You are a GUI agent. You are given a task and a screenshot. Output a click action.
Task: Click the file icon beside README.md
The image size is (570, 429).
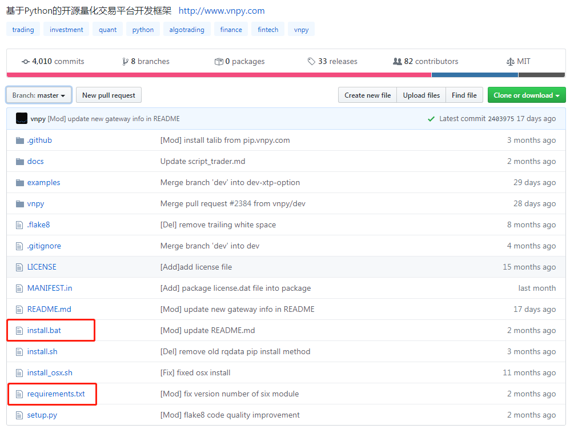[19, 310]
